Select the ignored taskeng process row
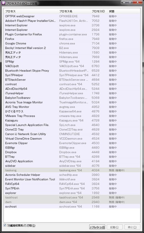The width and height of the screenshot is (144, 233). [x=72, y=170]
